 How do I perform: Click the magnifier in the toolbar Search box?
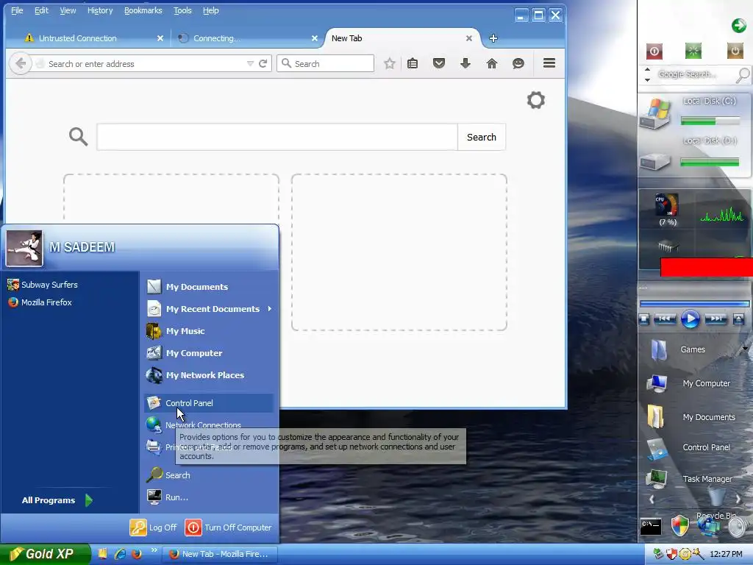(286, 63)
